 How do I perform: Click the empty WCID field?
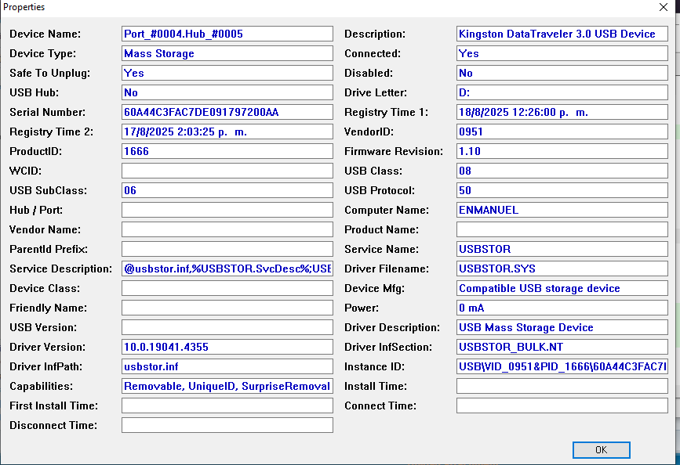[227, 171]
